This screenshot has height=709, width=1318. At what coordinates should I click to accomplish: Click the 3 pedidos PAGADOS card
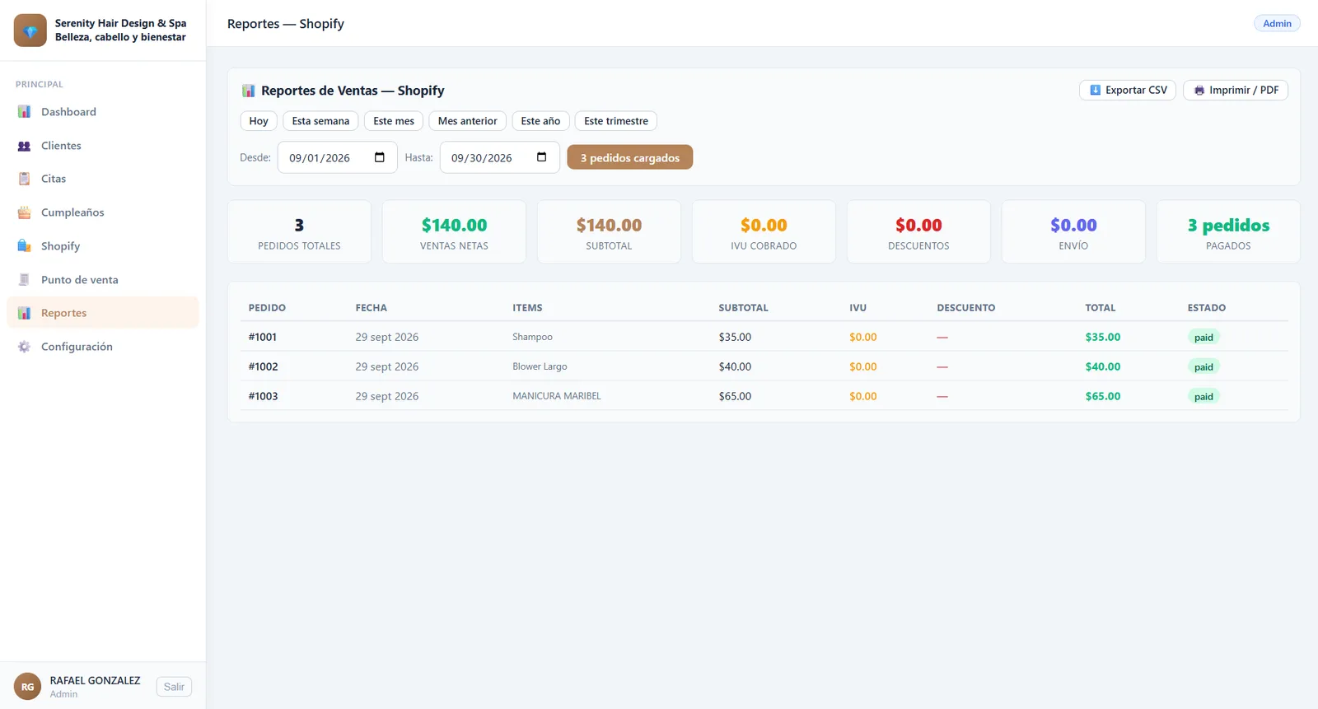click(1228, 232)
